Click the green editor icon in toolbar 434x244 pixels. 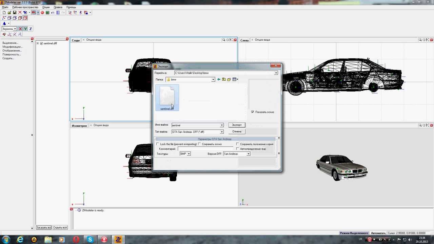[47, 13]
